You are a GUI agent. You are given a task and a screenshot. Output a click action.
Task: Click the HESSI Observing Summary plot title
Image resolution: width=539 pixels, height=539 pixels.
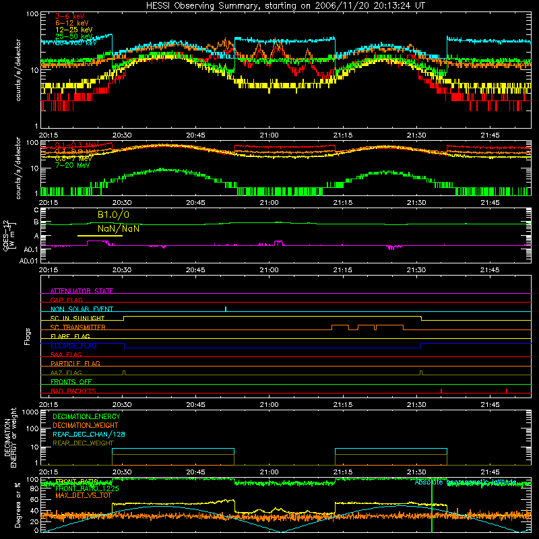(x=285, y=6)
